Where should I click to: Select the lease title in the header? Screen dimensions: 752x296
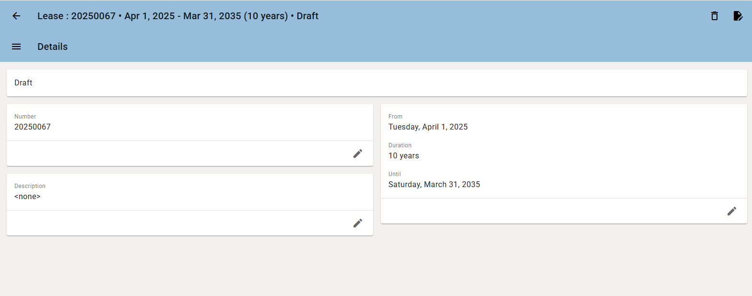[178, 16]
